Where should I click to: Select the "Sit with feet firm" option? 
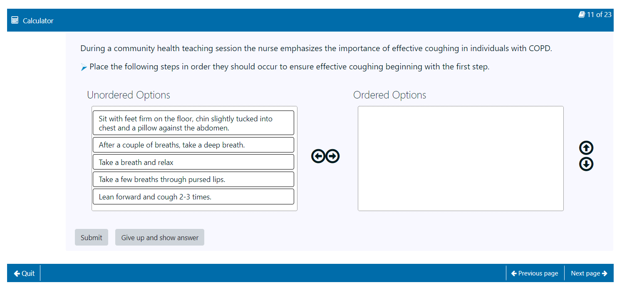click(193, 123)
